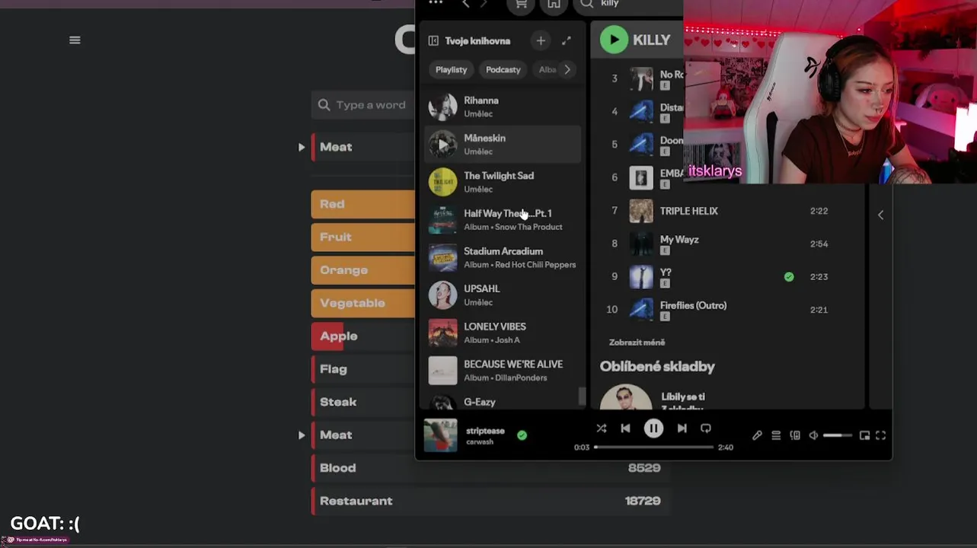Viewport: 977px width, 548px height.
Task: Go back with Spotify's left arrow
Action: [x=466, y=4]
